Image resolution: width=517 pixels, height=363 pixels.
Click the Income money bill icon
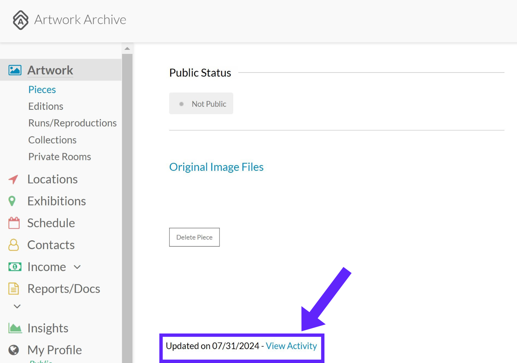tap(15, 267)
